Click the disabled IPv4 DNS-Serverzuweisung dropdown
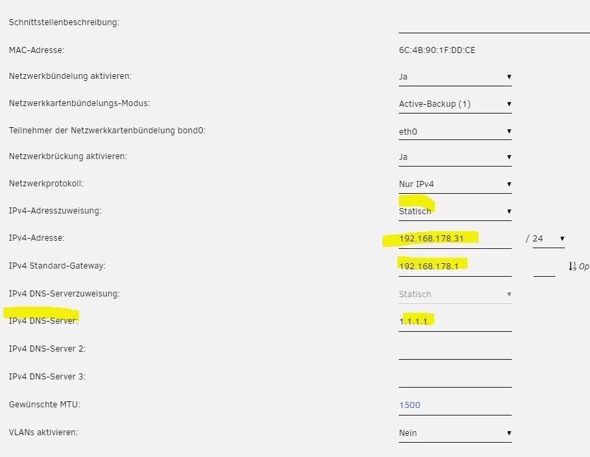 [455, 294]
